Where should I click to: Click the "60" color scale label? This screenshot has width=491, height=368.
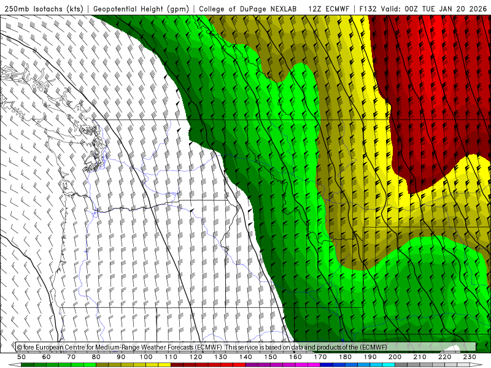47,357
